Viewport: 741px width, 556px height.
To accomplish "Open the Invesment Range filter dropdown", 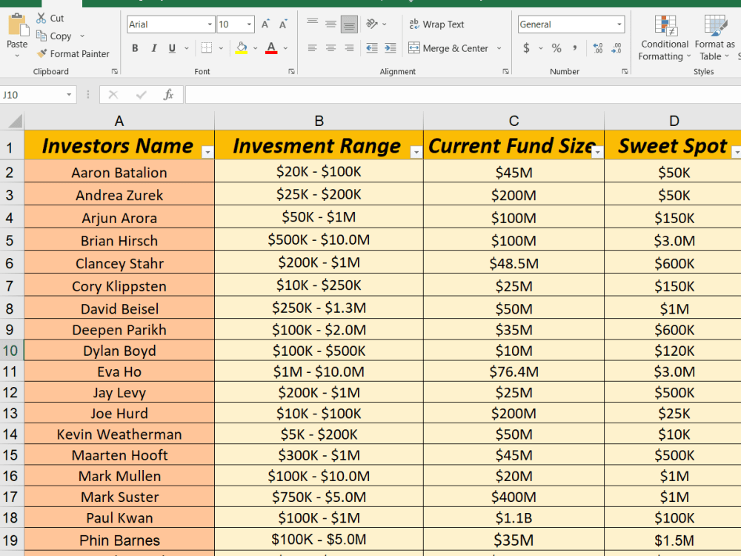I will pyautogui.click(x=416, y=152).
